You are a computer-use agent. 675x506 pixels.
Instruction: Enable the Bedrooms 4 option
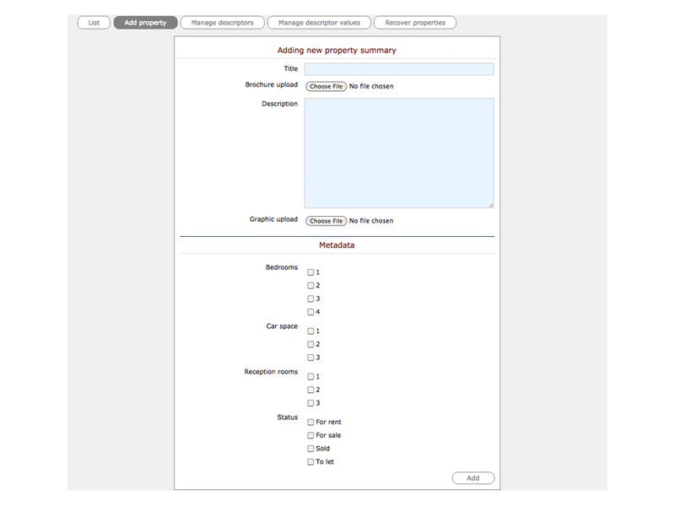tap(310, 312)
